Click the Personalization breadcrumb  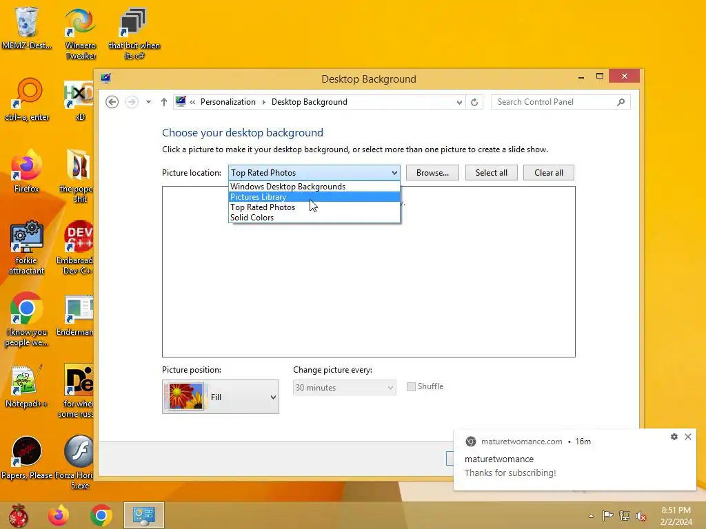coord(228,102)
